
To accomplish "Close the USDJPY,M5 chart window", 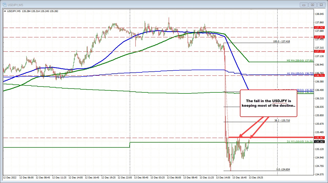I will [321, 5].
